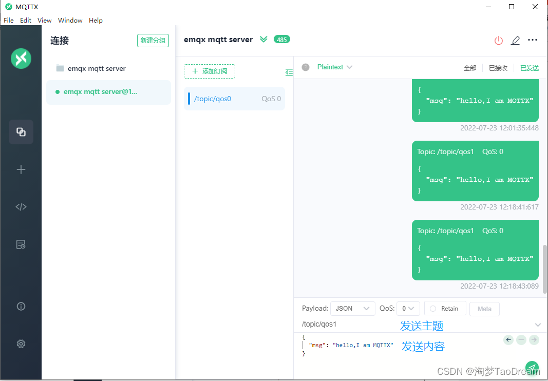The image size is (548, 381).
Task: Open the Plaintext format dropdown
Action: pyautogui.click(x=334, y=67)
